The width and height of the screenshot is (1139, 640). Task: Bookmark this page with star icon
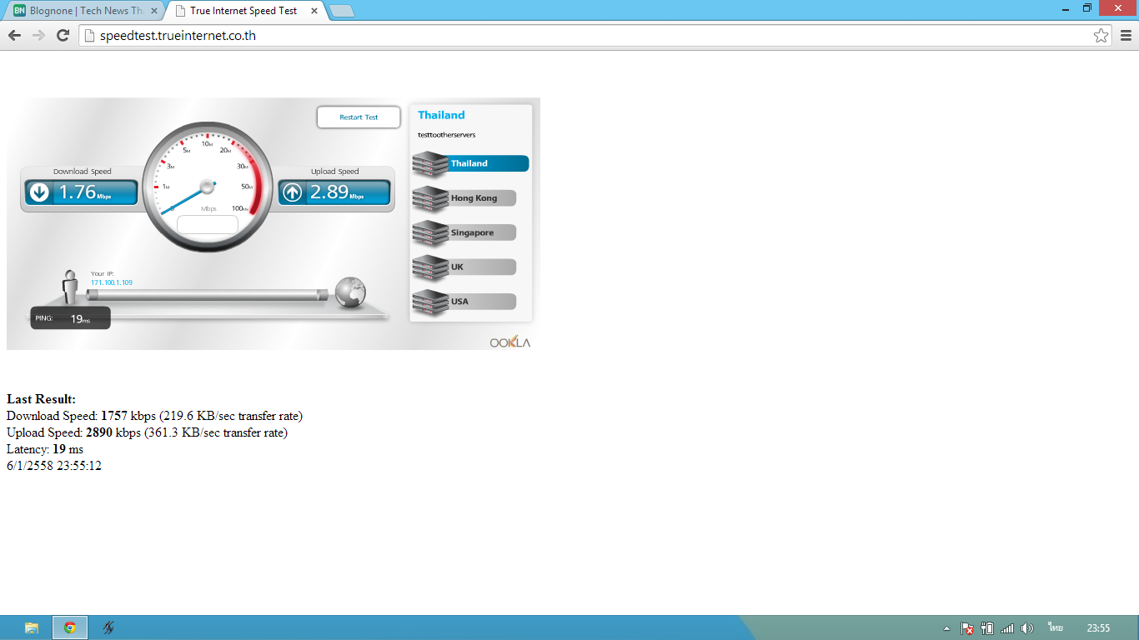tap(1101, 35)
